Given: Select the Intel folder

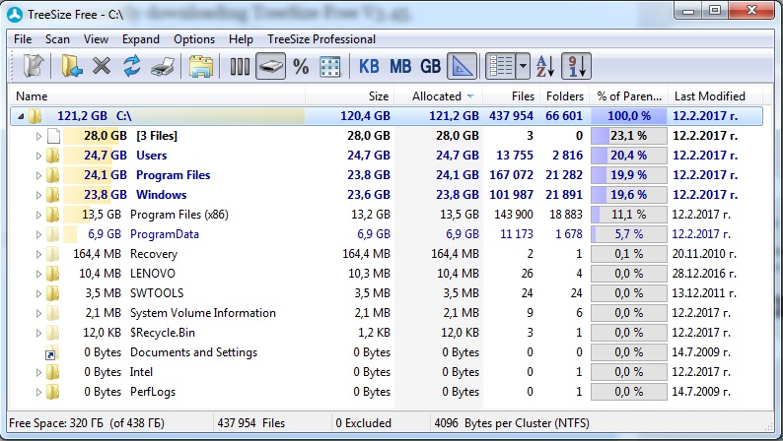Looking at the screenshot, I should (141, 372).
